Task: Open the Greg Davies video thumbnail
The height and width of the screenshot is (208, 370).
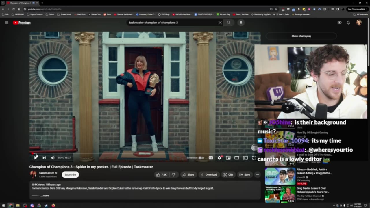Action: (280, 195)
